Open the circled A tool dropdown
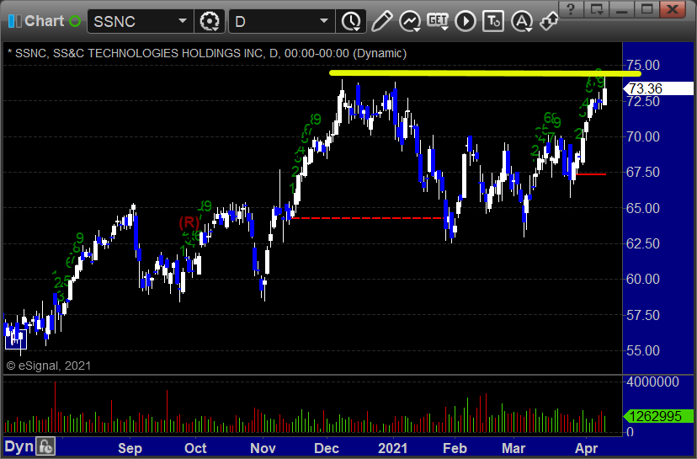This screenshot has width=697, height=459. pos(522,21)
